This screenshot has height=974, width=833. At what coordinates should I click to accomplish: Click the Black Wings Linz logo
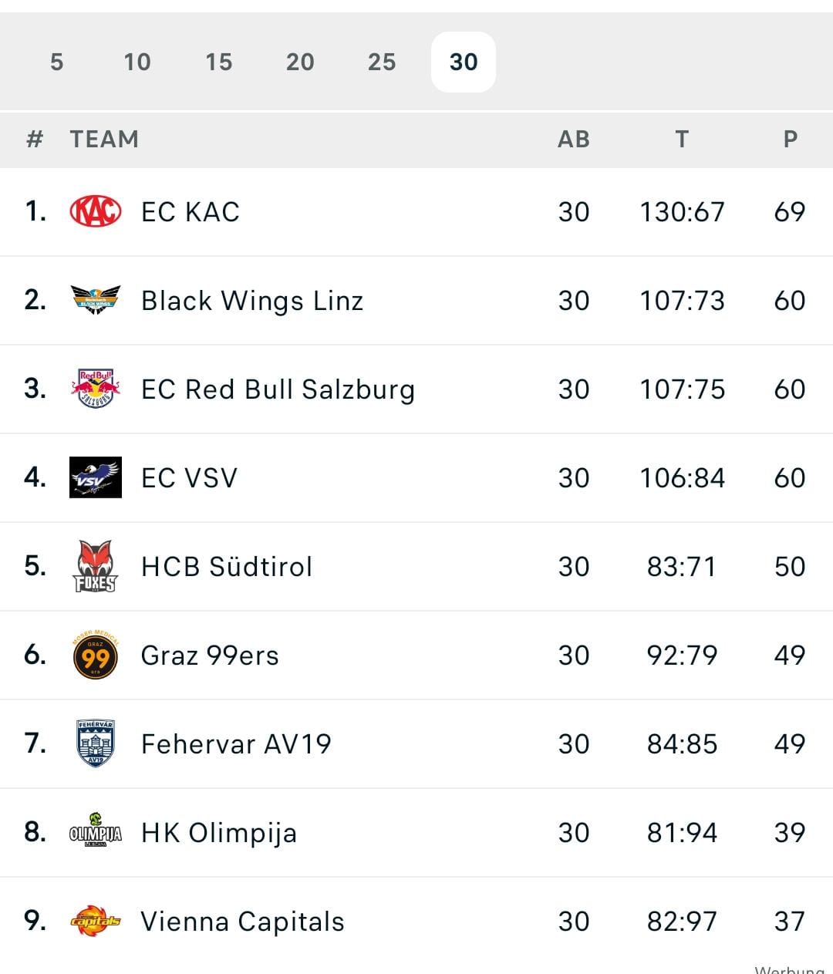click(x=96, y=300)
